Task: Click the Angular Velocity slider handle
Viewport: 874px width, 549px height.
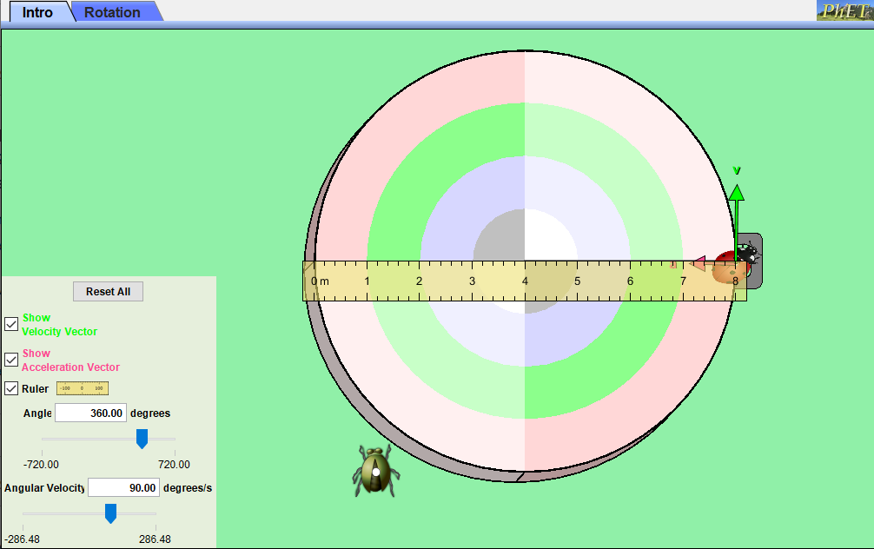Action: 110,513
